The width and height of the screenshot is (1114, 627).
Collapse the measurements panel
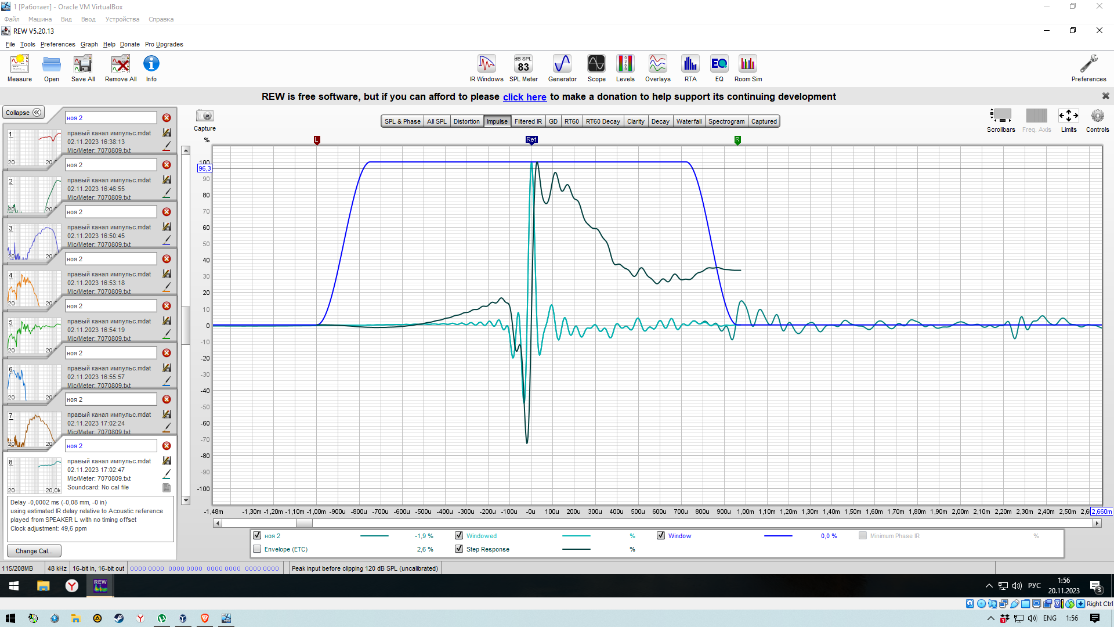coord(23,113)
